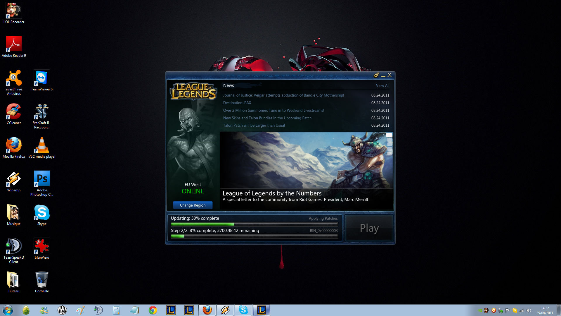
Task: Click the yellow Skype status tray icon
Action: (x=515, y=310)
